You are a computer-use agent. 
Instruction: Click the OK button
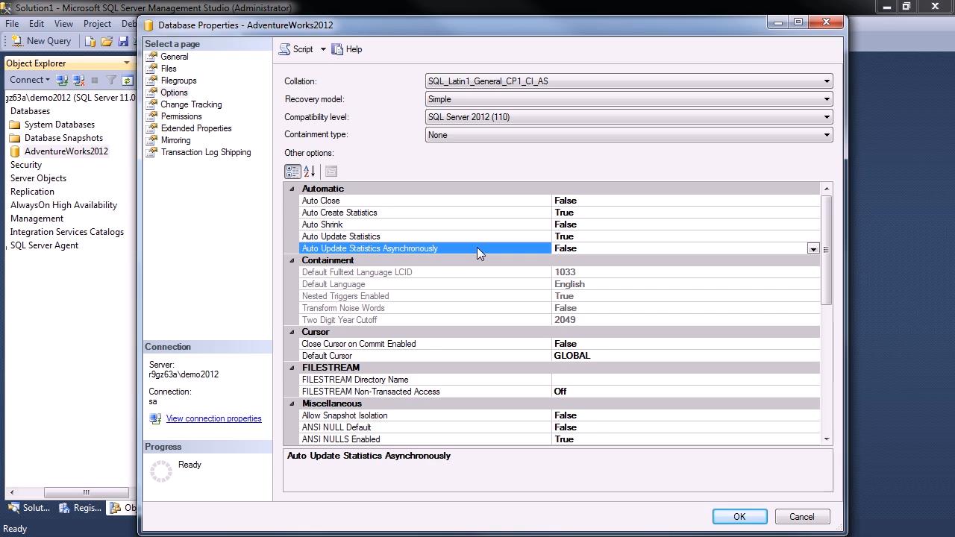point(739,517)
